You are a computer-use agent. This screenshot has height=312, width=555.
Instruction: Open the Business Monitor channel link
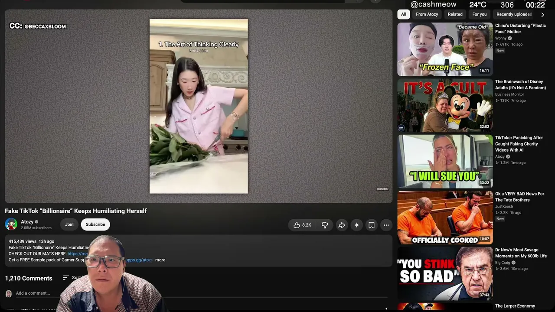[509, 94]
